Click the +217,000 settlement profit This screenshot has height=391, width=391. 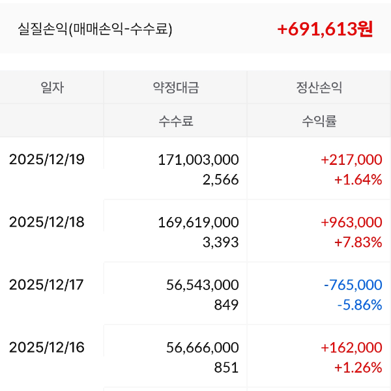point(351,159)
